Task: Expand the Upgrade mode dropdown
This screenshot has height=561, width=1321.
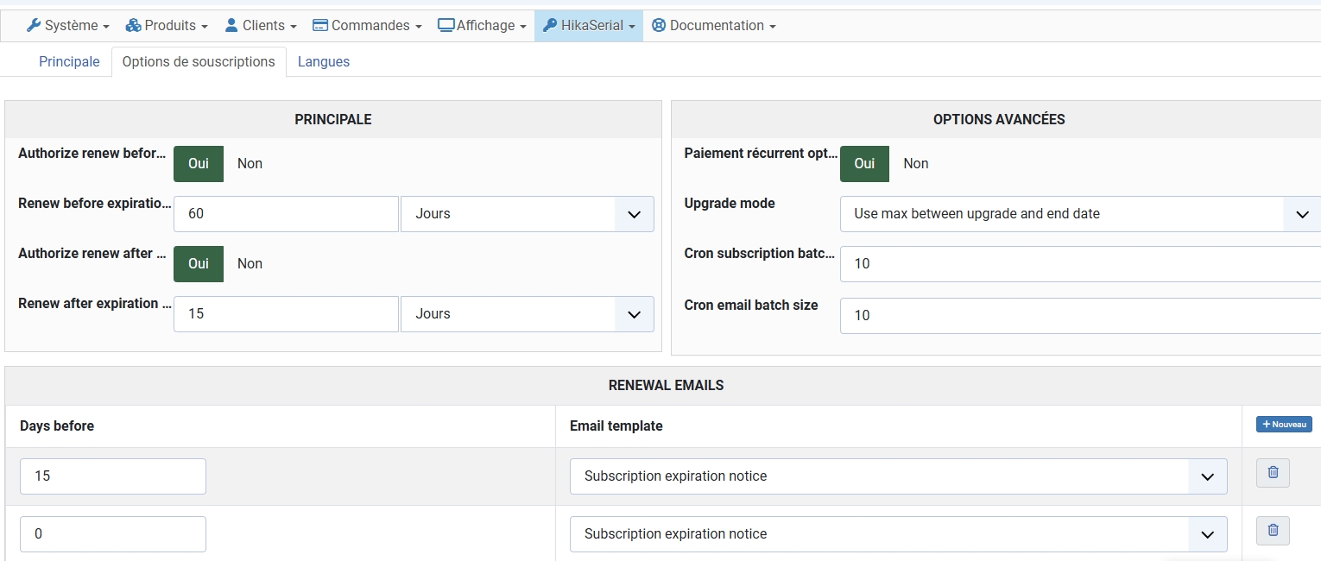Action: point(1081,214)
